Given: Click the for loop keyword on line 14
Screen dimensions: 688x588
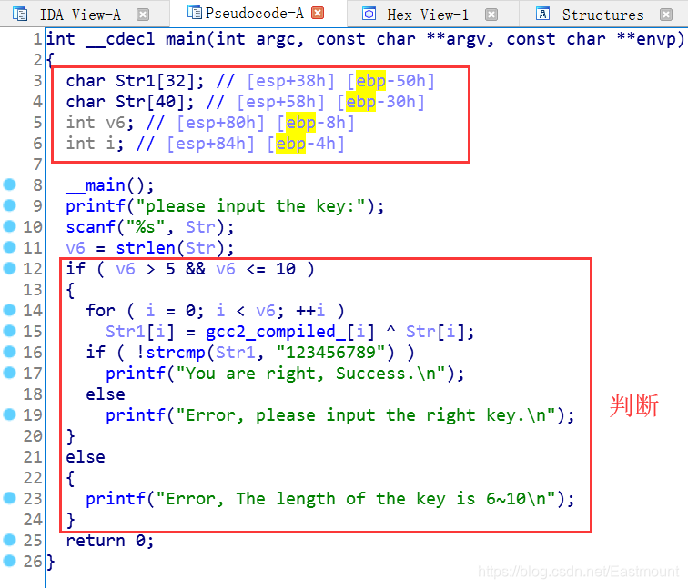Looking at the screenshot, I should coord(100,311).
